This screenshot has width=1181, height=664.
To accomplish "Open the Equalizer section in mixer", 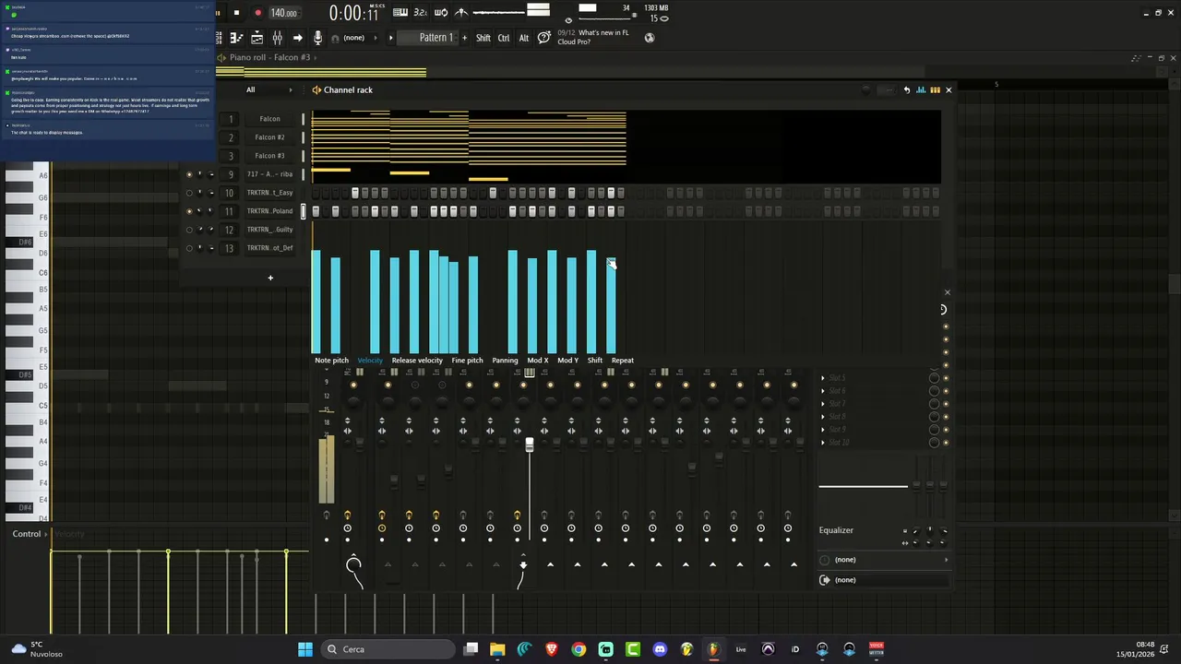I will click(836, 530).
